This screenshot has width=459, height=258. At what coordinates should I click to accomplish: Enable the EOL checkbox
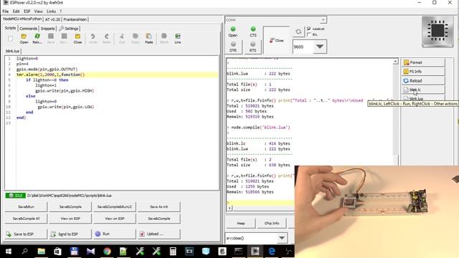(x=309, y=34)
